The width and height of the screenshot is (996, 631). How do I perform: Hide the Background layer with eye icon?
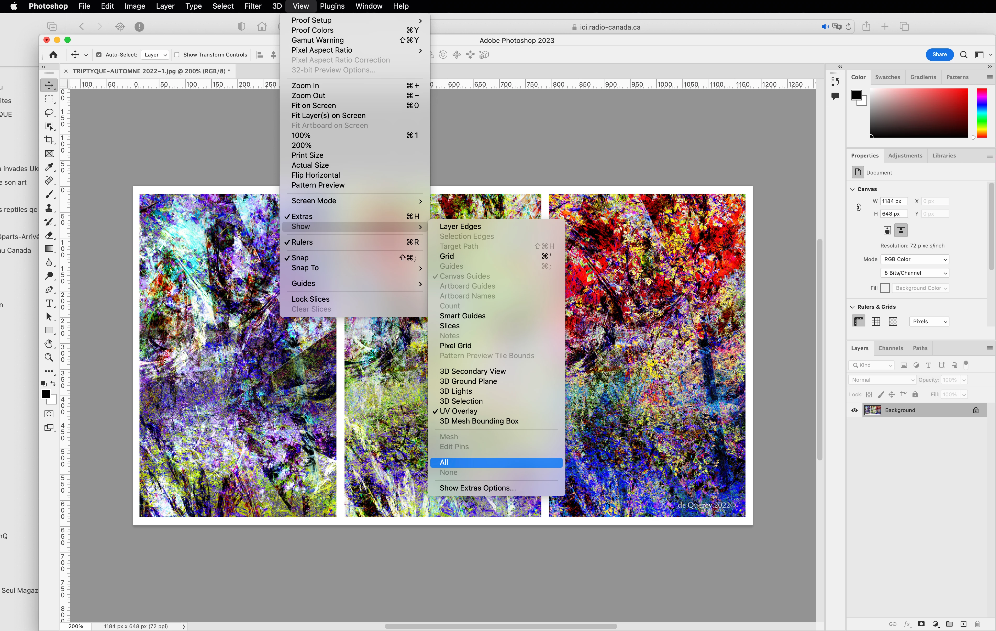[x=855, y=410]
